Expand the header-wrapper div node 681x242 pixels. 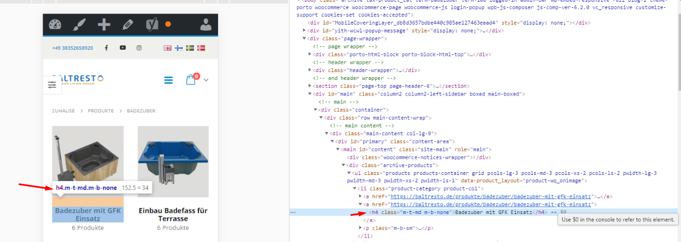(x=310, y=70)
